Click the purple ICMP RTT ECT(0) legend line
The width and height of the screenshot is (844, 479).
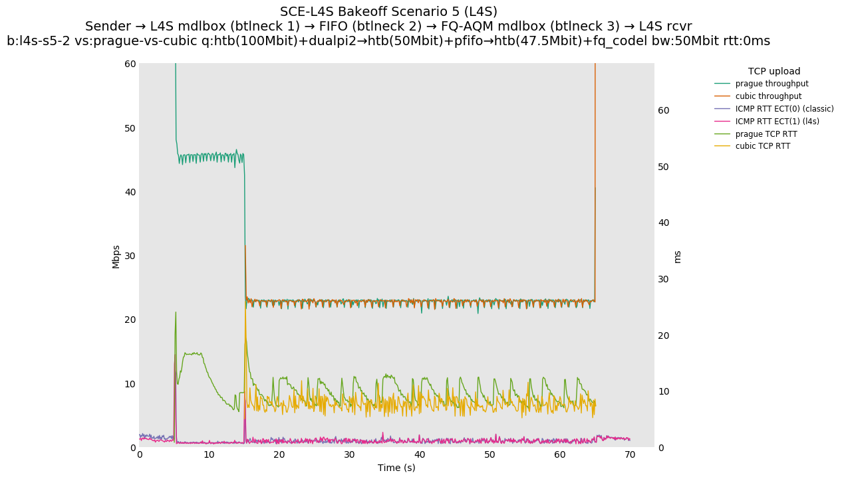point(722,109)
